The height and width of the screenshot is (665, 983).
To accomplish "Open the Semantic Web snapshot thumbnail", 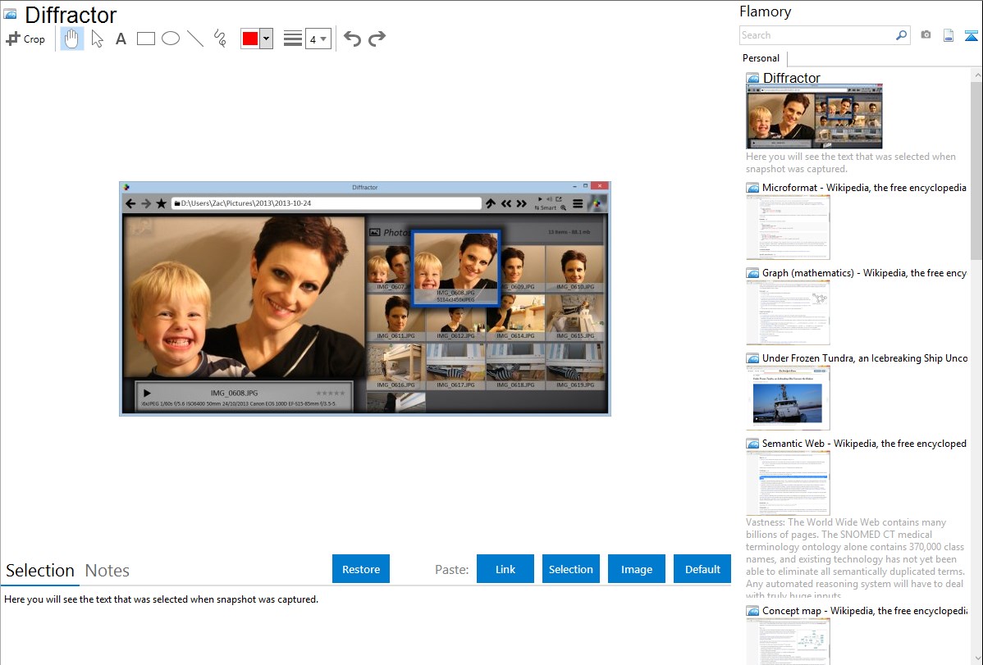I will 788,483.
